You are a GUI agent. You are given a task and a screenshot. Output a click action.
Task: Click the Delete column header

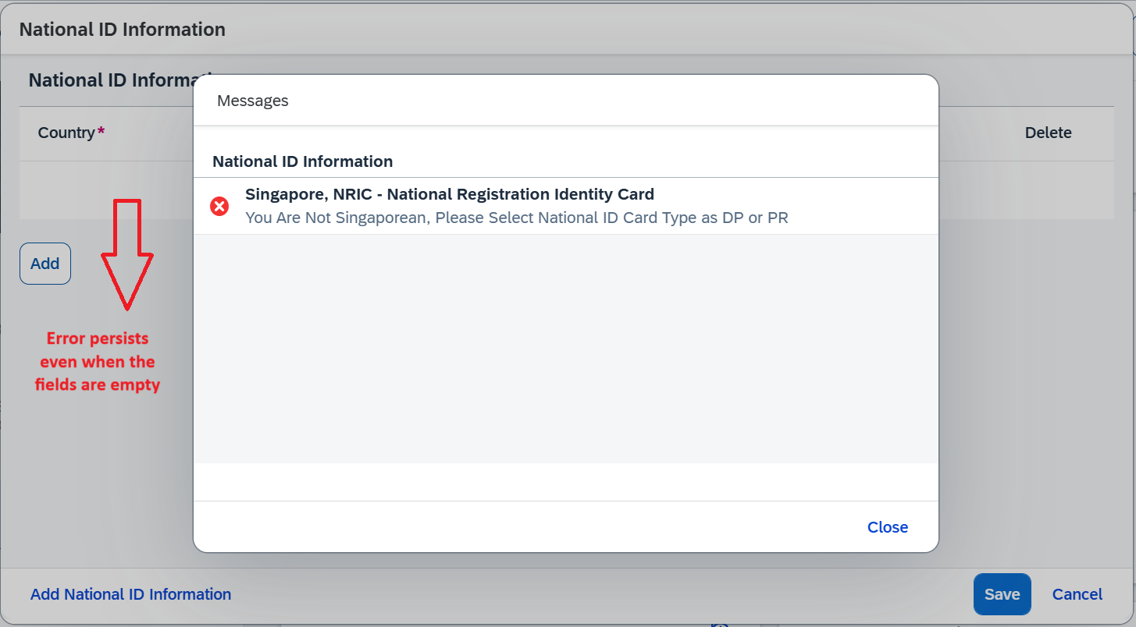pyautogui.click(x=1048, y=133)
